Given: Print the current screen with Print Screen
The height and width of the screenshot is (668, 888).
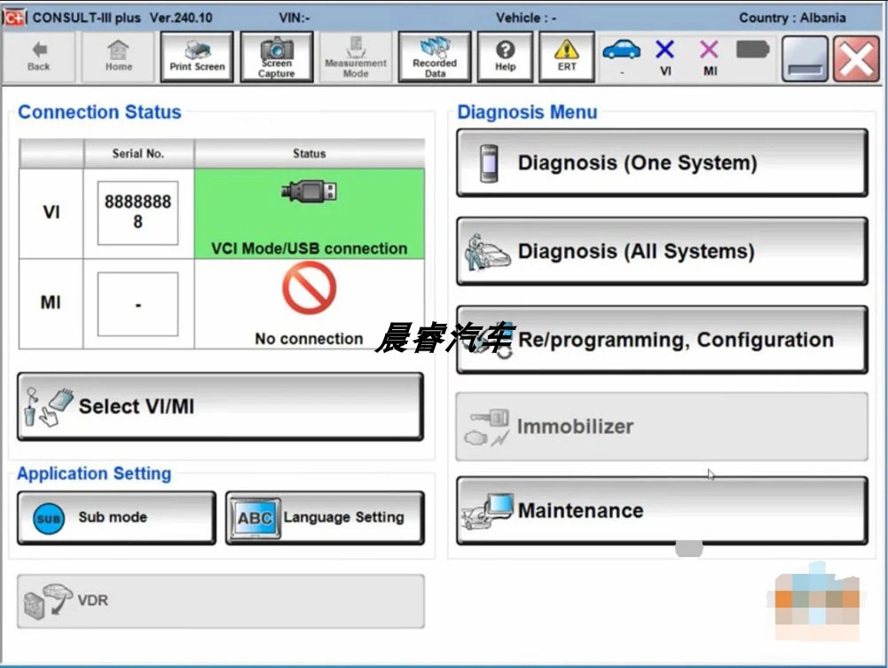Looking at the screenshot, I should click(197, 57).
